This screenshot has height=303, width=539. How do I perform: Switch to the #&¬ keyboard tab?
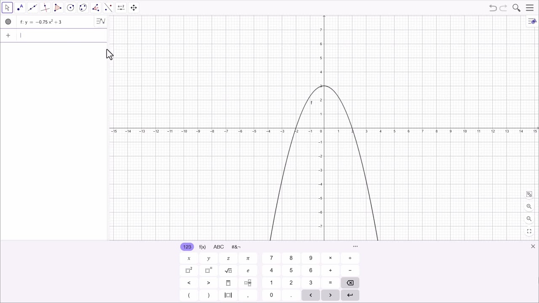pos(236,247)
